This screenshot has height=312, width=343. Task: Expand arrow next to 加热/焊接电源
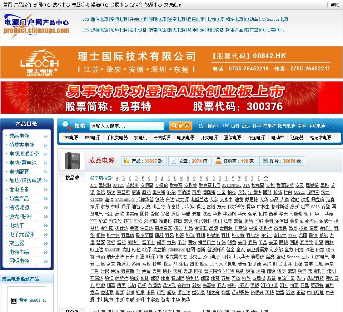click(46, 181)
